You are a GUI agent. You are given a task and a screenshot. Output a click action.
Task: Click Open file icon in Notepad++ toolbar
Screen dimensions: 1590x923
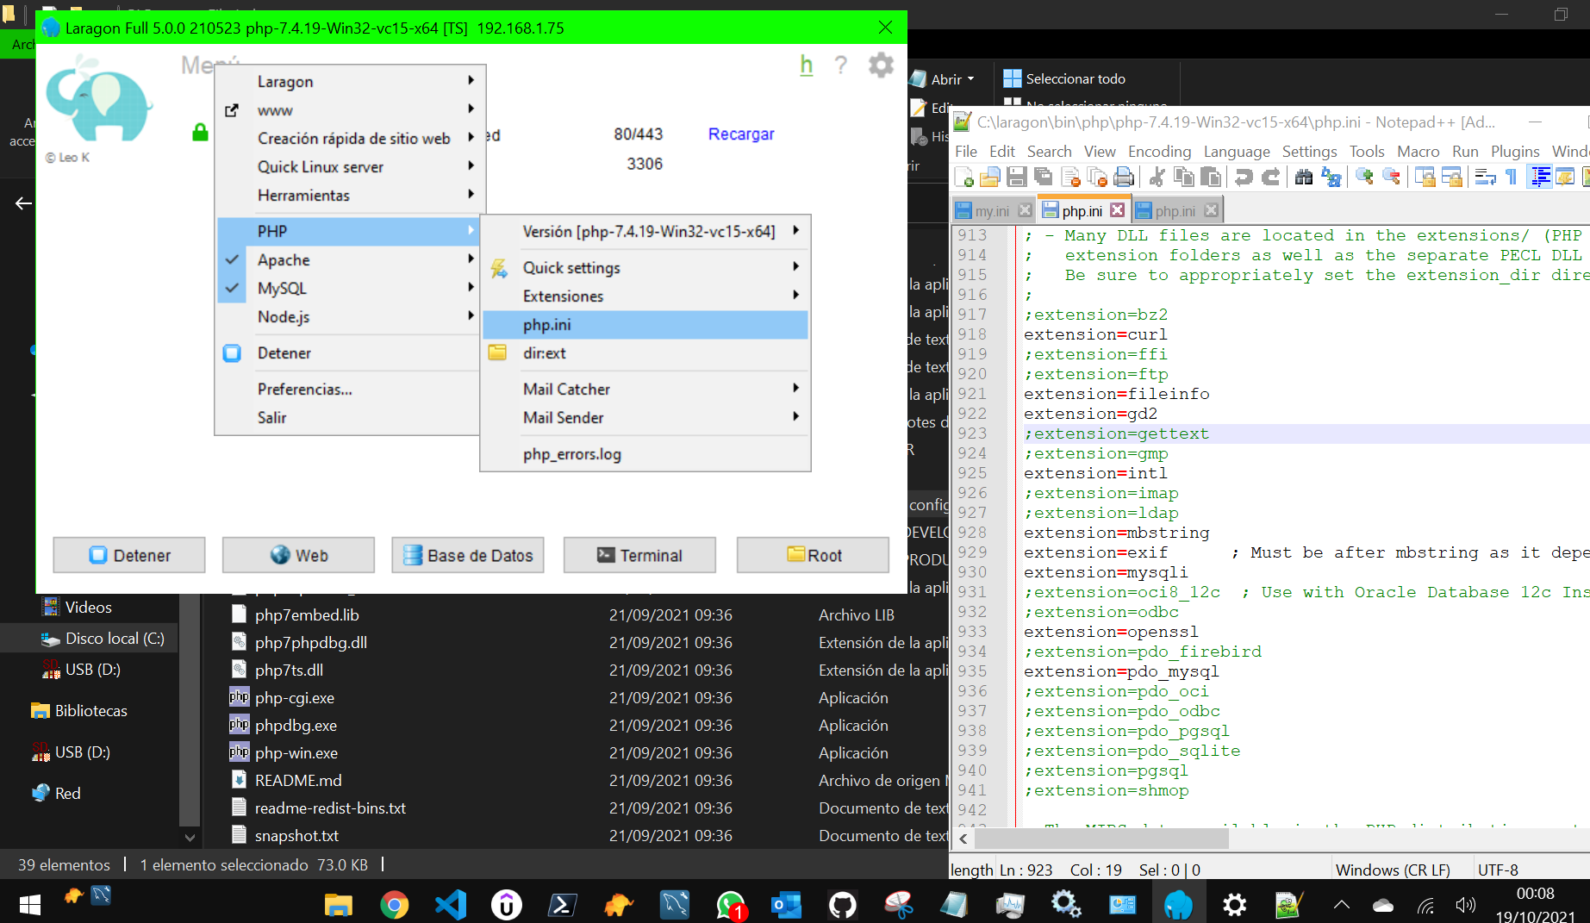990,178
